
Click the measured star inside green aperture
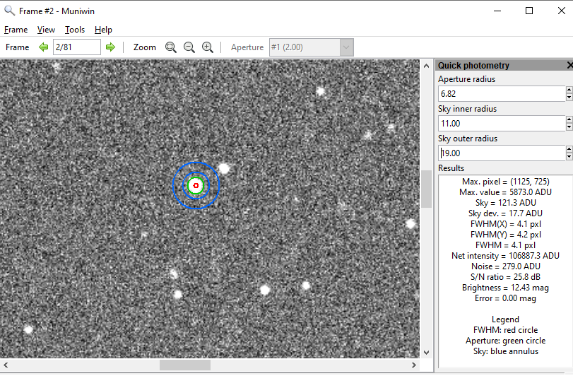click(196, 186)
